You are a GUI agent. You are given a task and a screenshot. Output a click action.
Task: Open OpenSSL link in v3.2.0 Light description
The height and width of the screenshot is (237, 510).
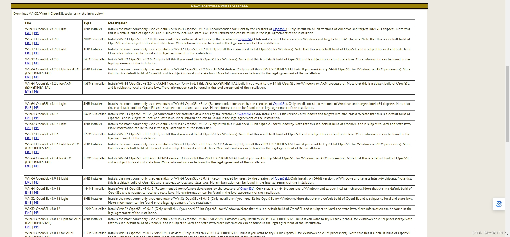pos(279,29)
